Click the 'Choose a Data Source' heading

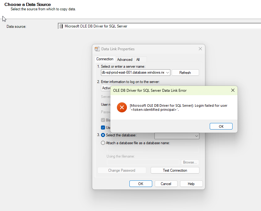pos(28,4)
